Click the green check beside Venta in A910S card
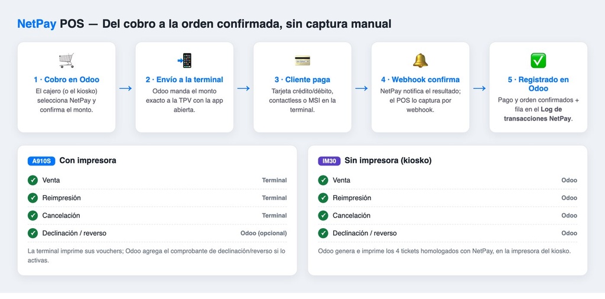This screenshot has width=605, height=299. [33, 180]
